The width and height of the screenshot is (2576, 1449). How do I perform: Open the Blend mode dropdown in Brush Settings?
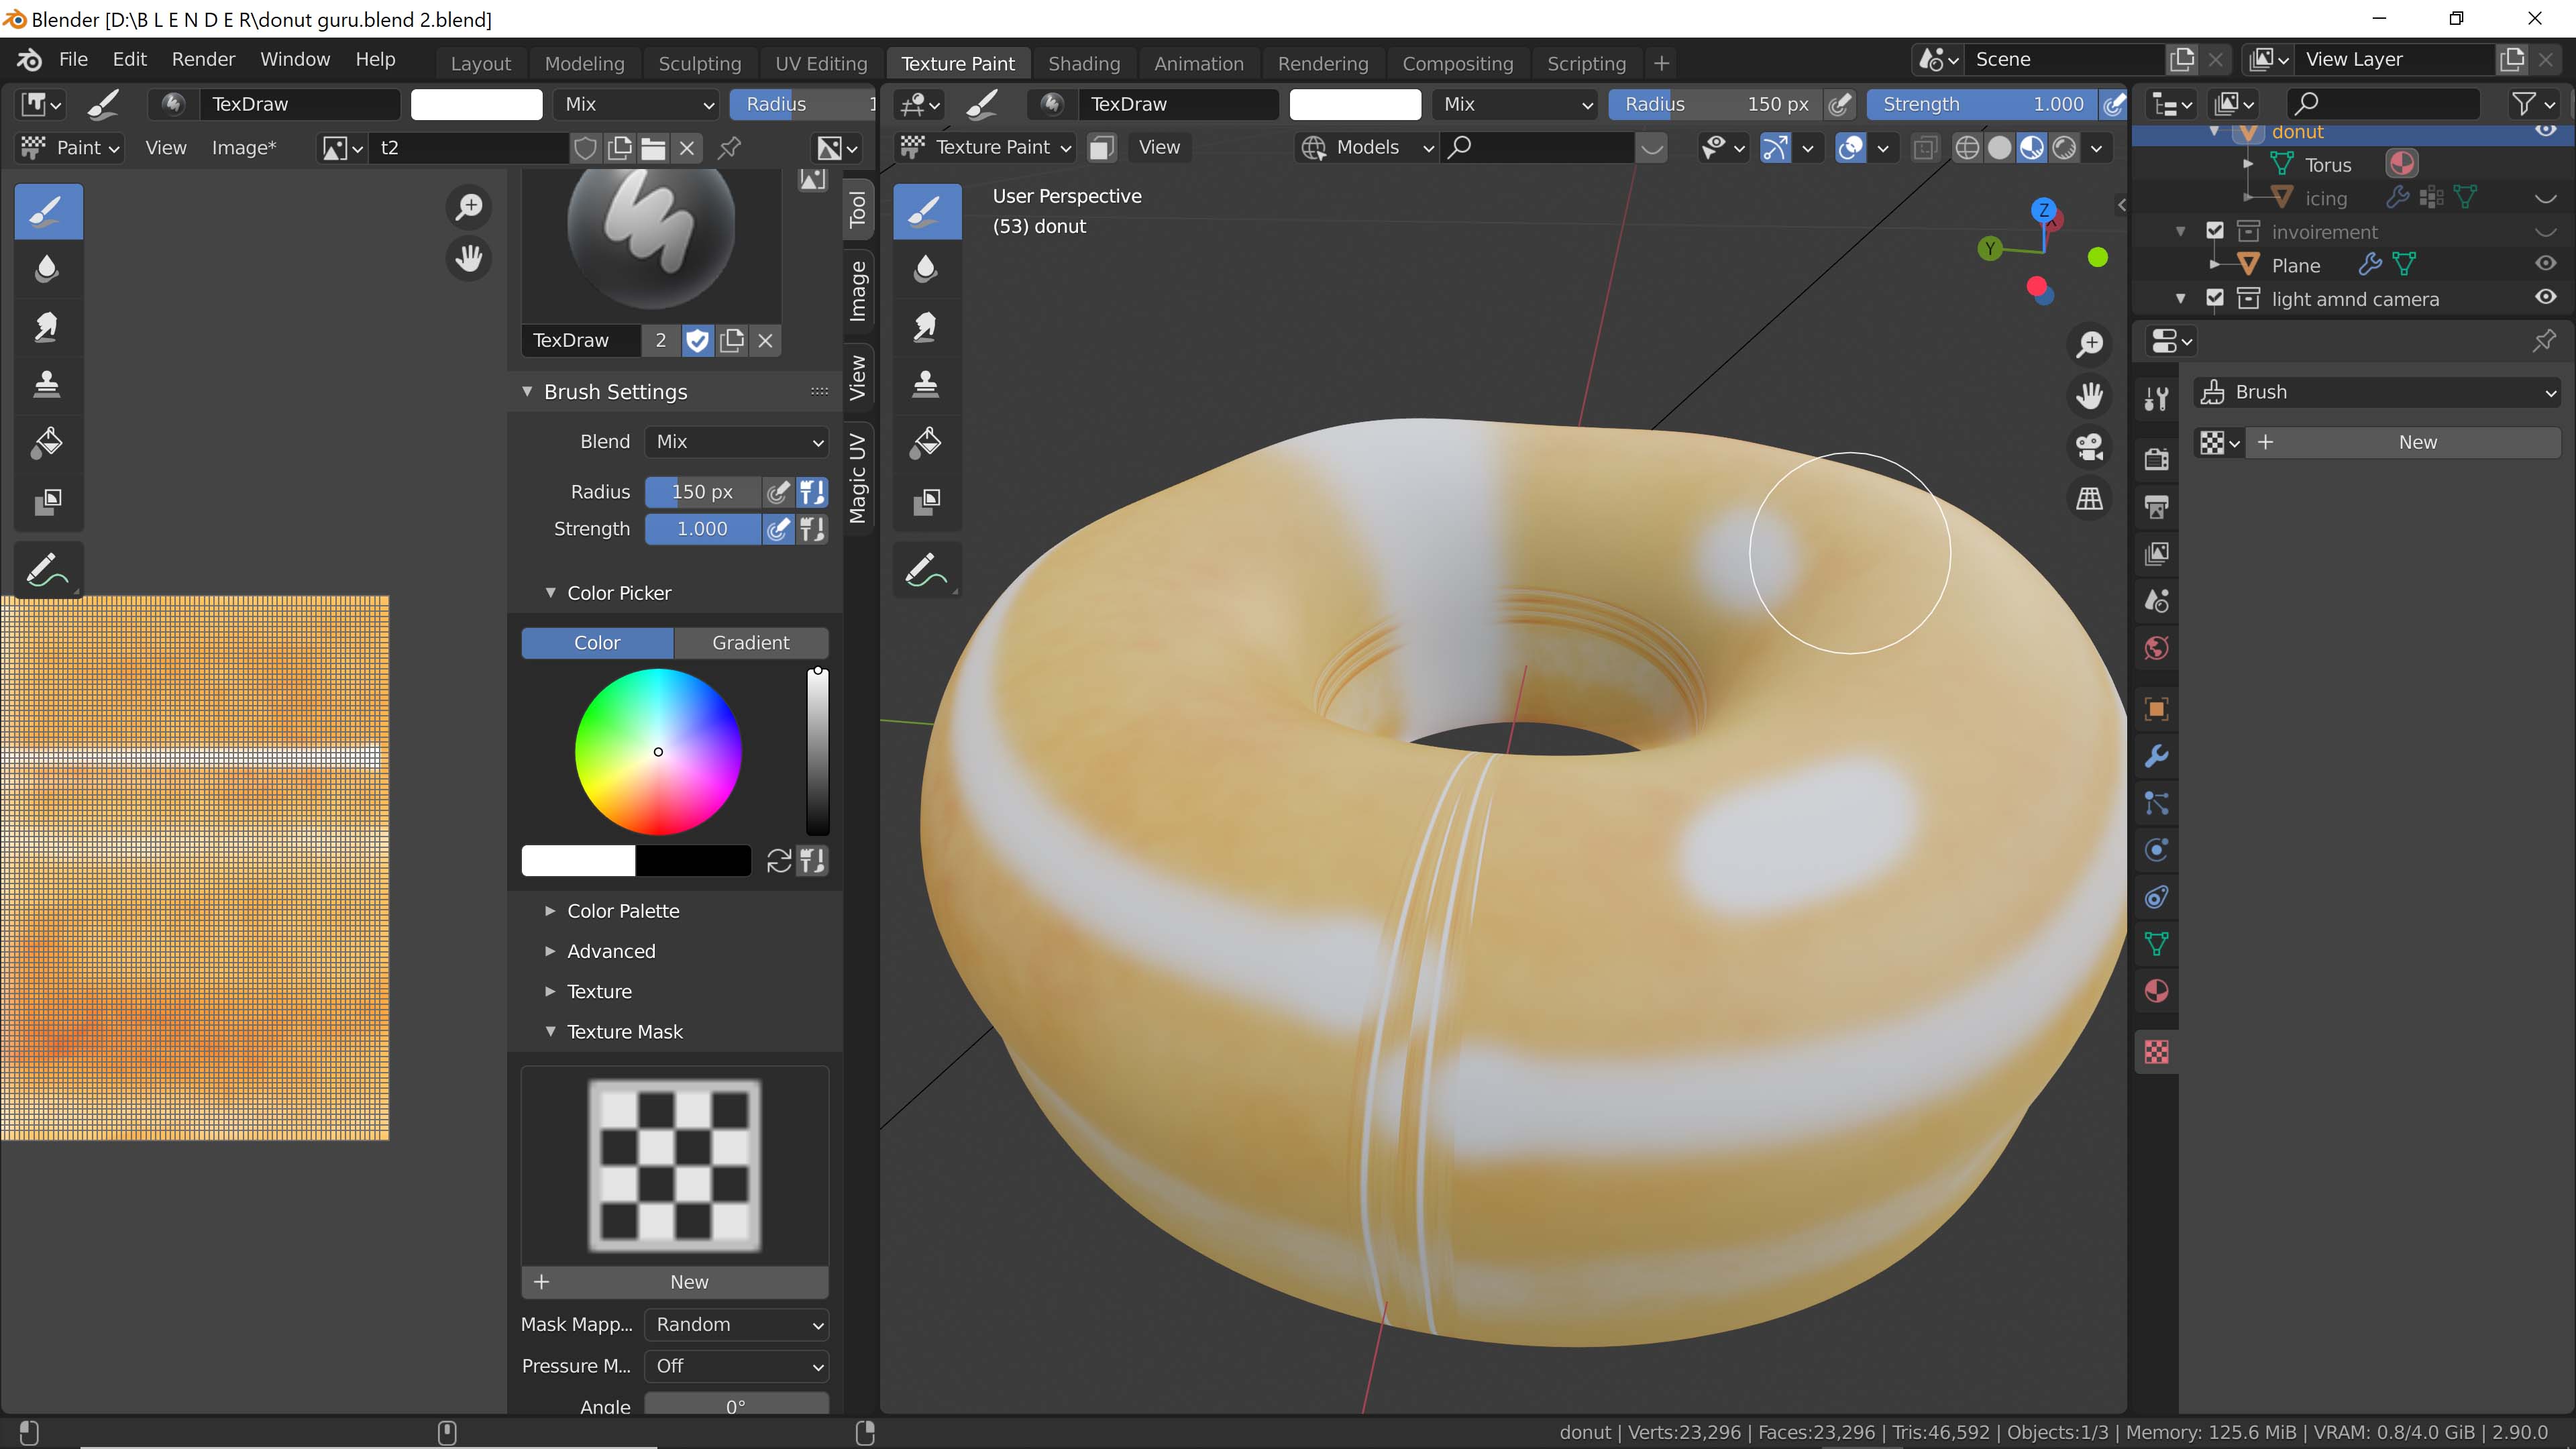coord(737,441)
